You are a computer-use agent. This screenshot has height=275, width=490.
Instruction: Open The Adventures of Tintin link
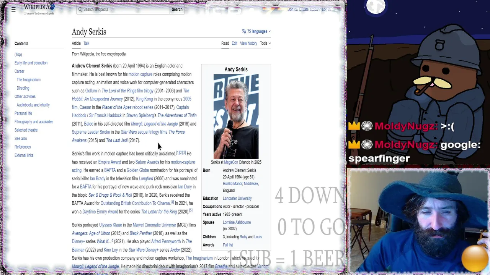click(x=177, y=115)
